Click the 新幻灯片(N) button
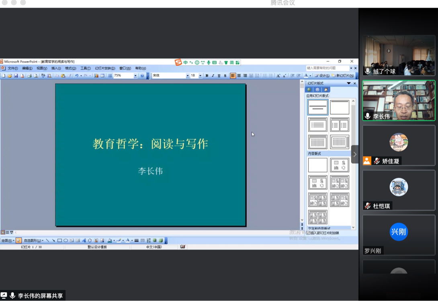 pyautogui.click(x=343, y=76)
